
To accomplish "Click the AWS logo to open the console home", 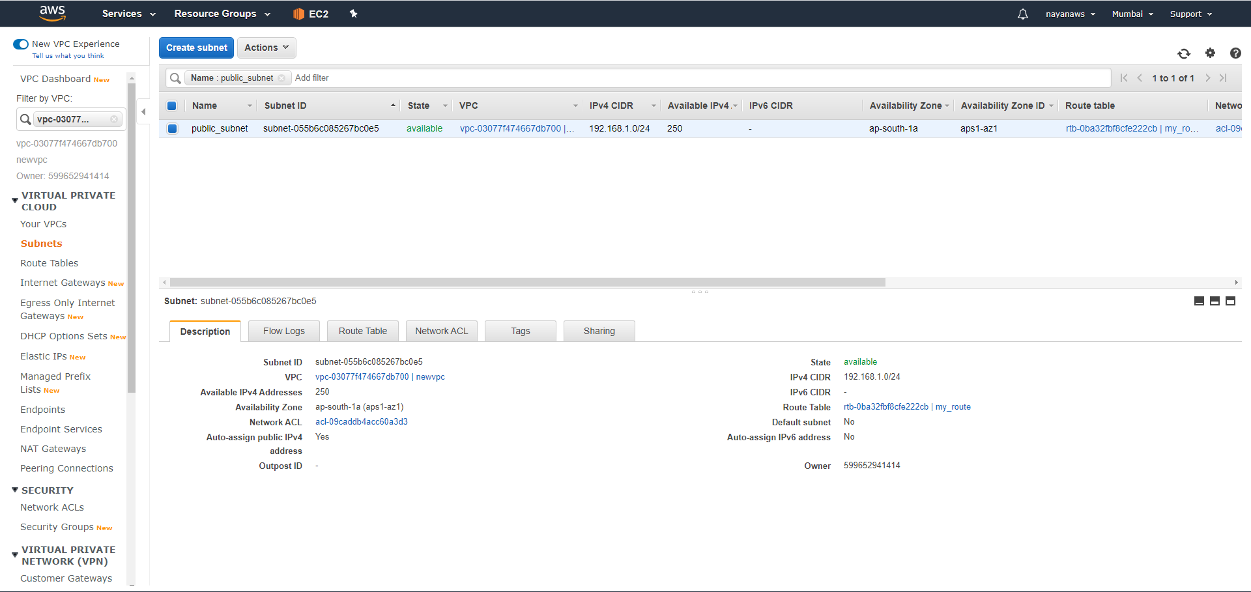I will [x=52, y=13].
